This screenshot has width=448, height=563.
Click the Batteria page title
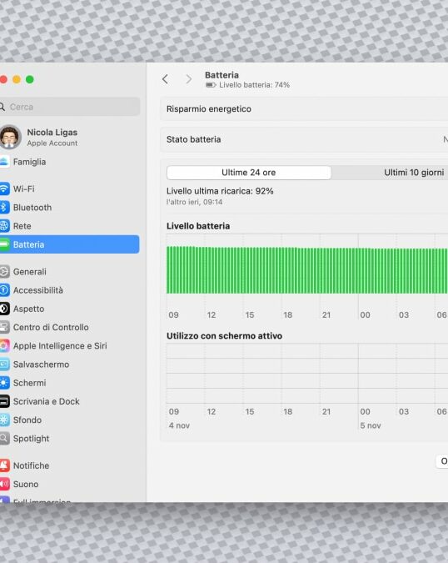pos(222,75)
